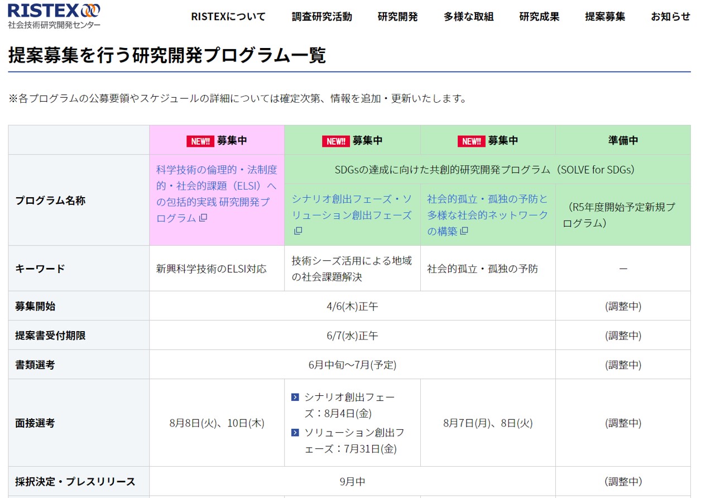The height and width of the screenshot is (498, 701).
Task: Open the 研究開発 menu
Action: [x=397, y=17]
